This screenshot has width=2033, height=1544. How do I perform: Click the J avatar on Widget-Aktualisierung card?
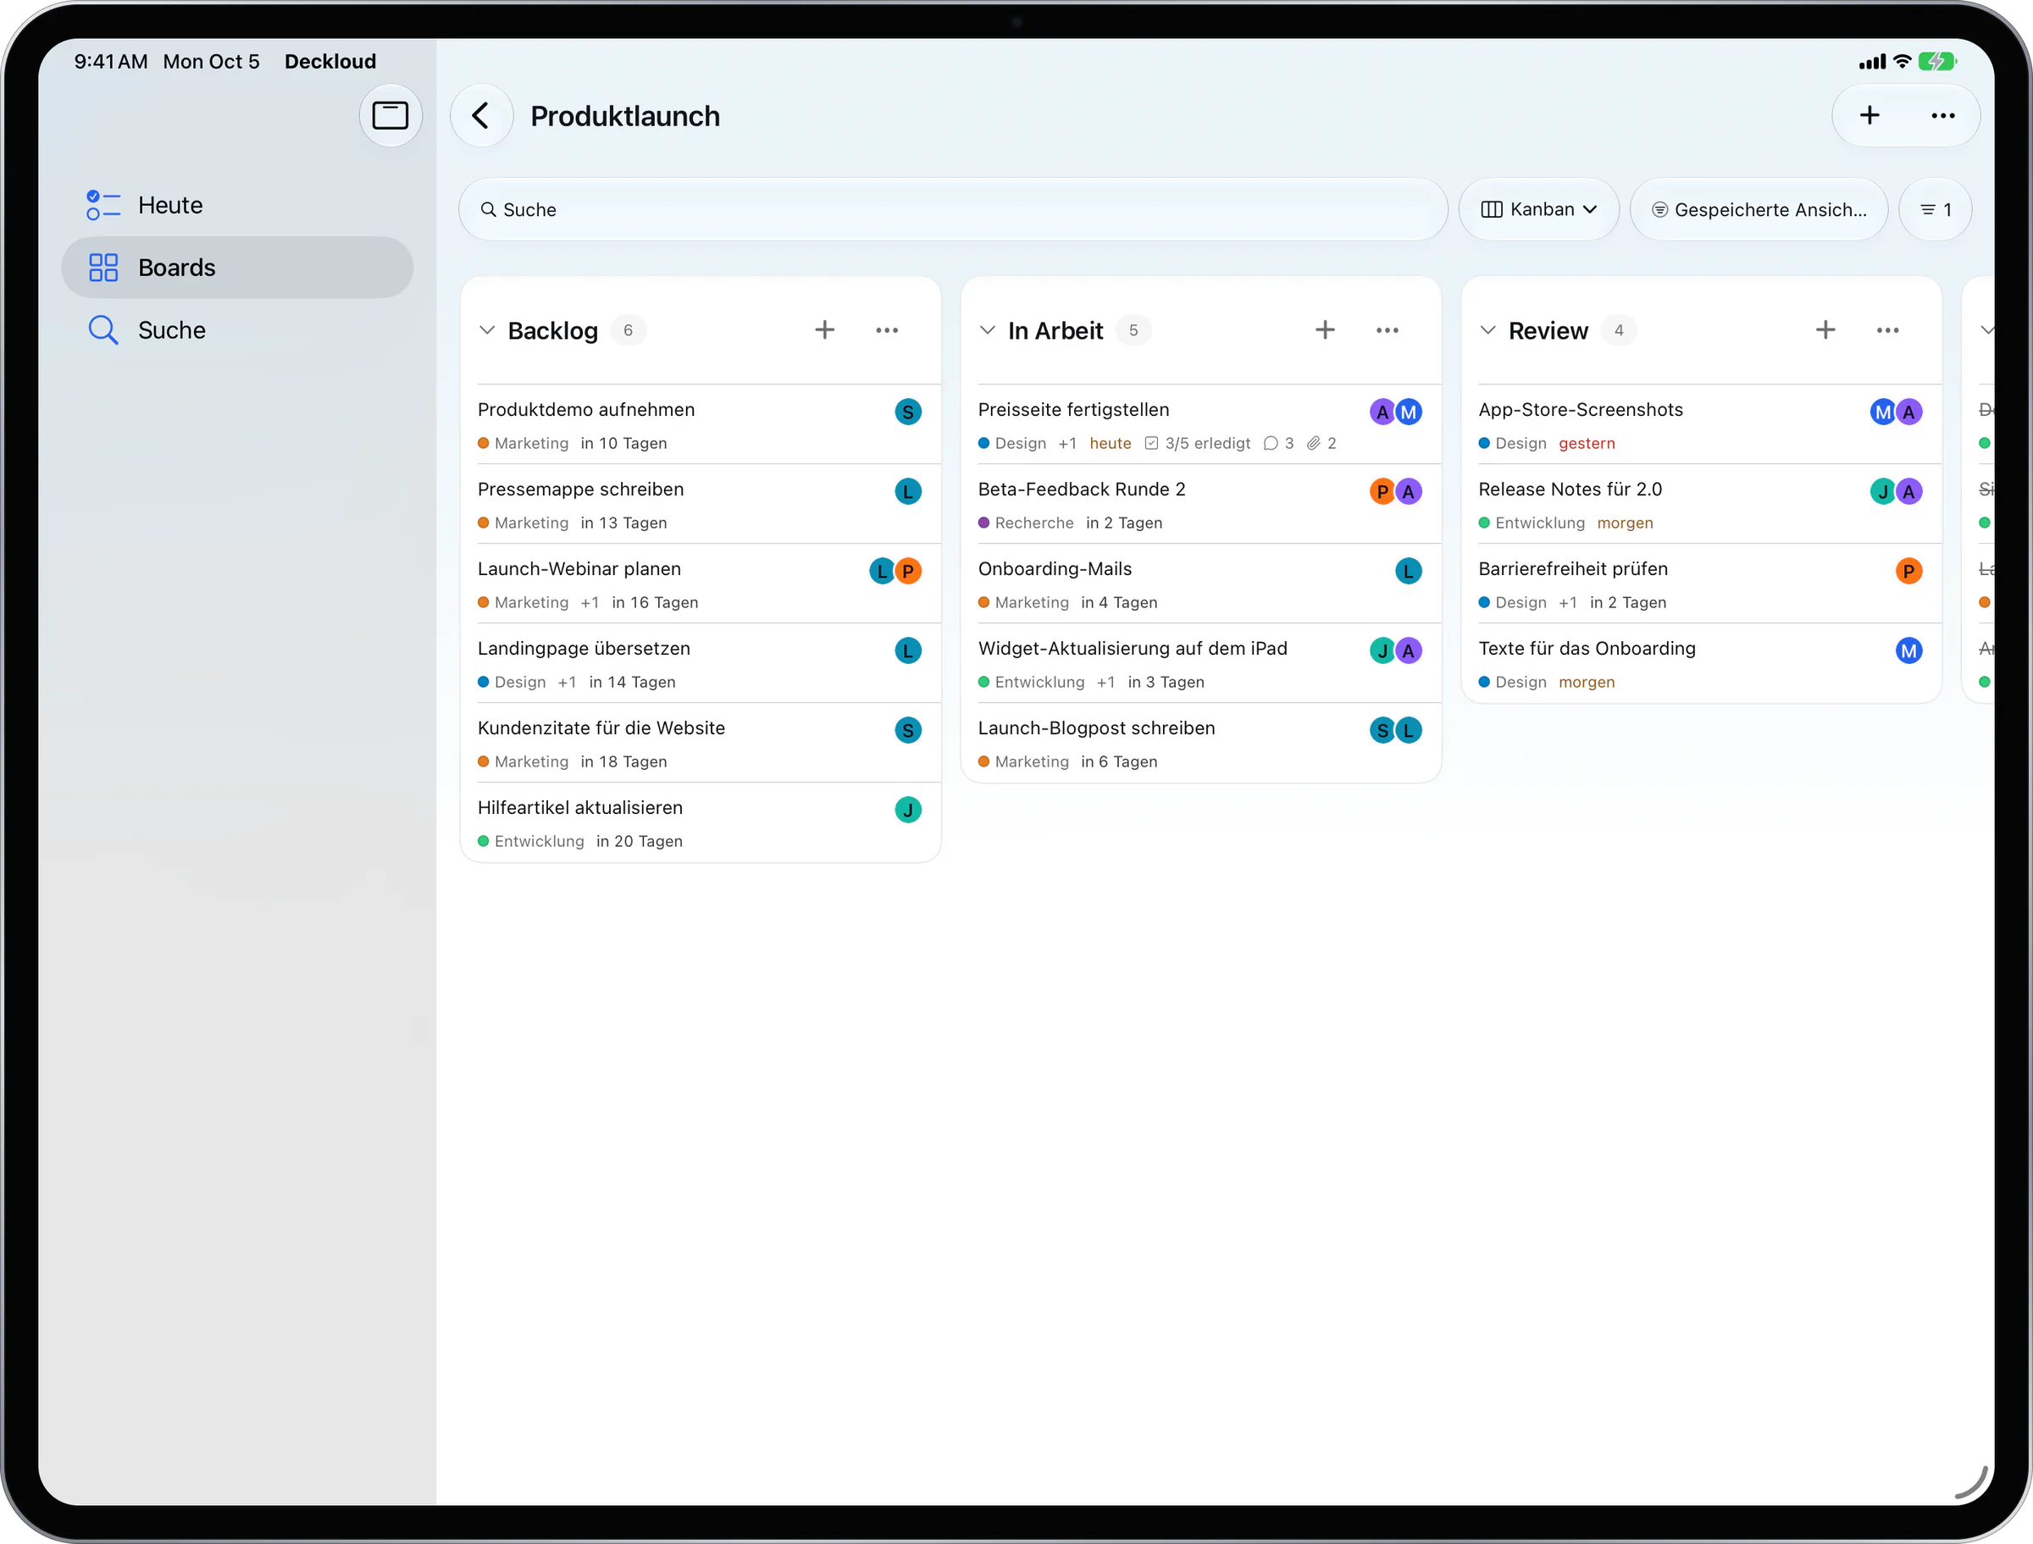coord(1382,650)
